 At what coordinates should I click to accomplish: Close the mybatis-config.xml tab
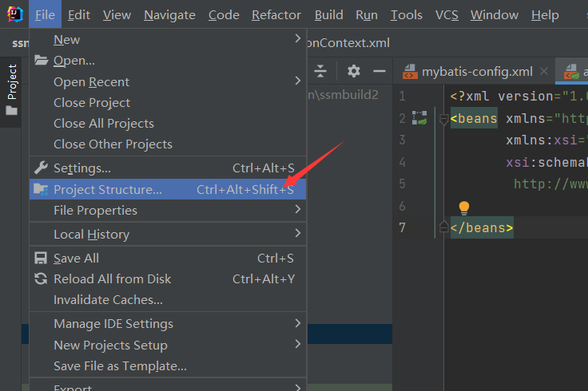pos(545,71)
